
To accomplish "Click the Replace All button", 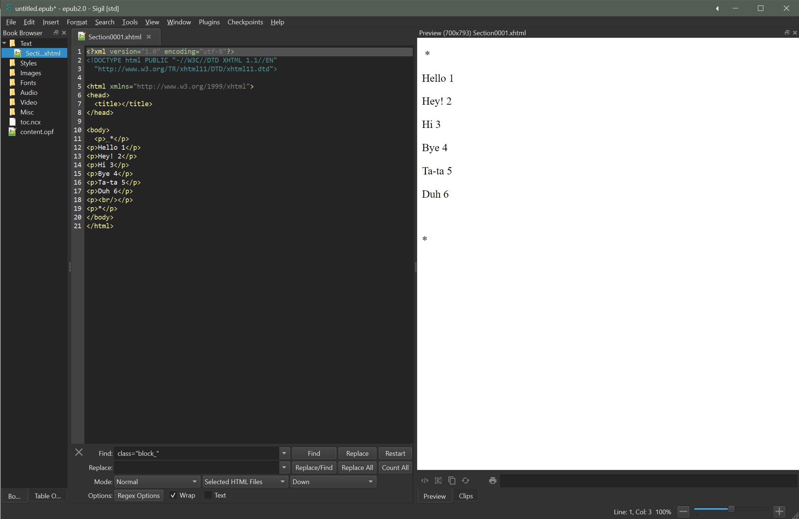I will 357,468.
